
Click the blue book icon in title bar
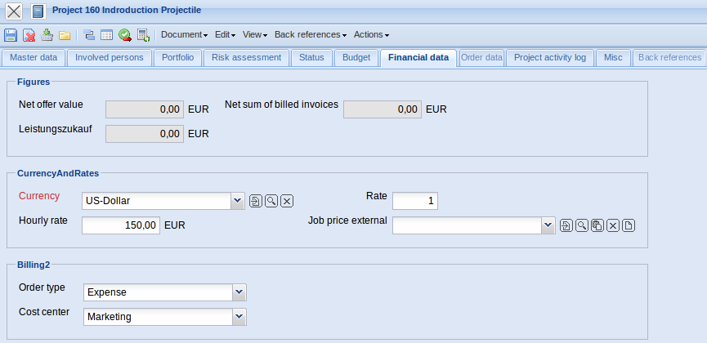coord(37,11)
